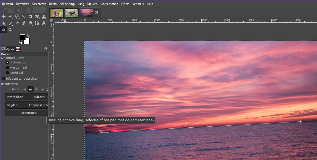Image resolution: width=317 pixels, height=160 pixels.
Task: Select the Eraser tool
Action: (x=17, y=23)
